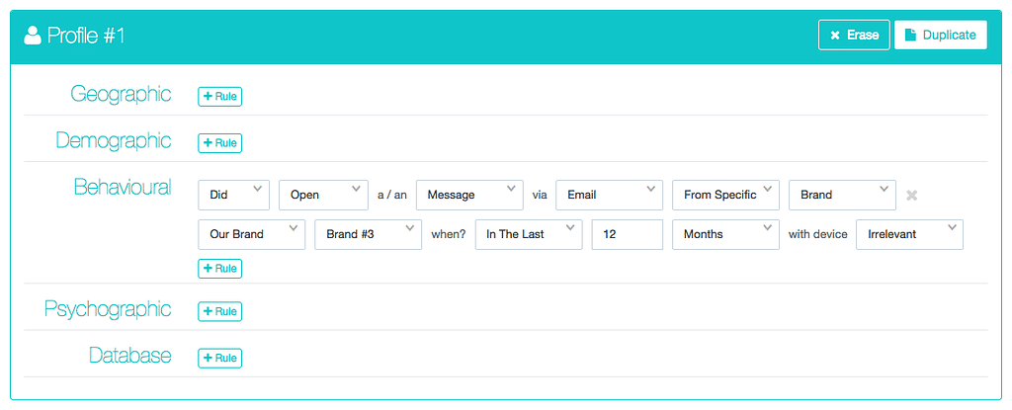Image resolution: width=1012 pixels, height=410 pixels.
Task: Open the Did dropdown
Action: (233, 195)
